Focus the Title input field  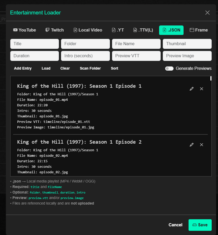[x=34, y=44]
